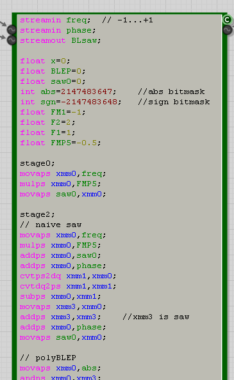
Task: Click the stage2; label line
Action: click(x=37, y=214)
